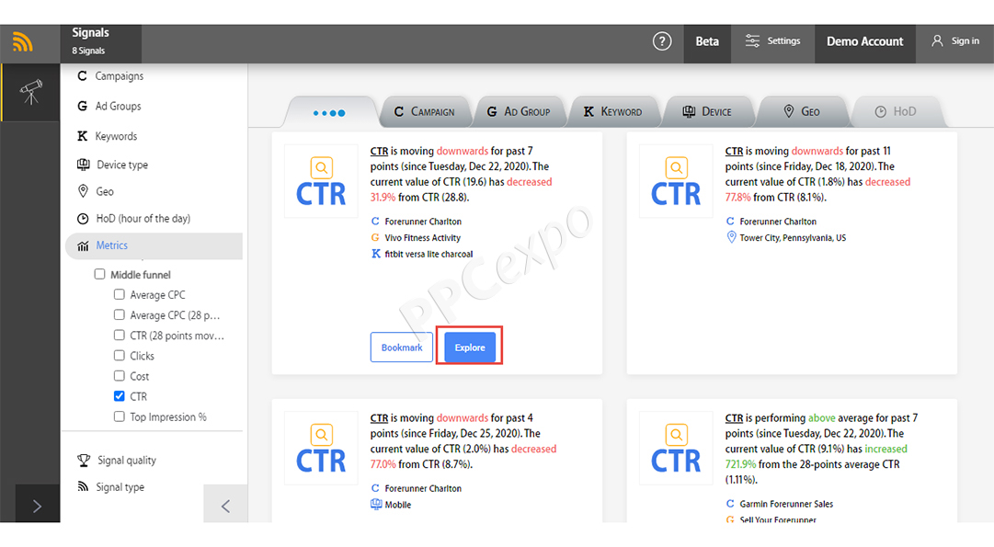This screenshot has height=547, width=994.
Task: Uncheck the CTR metric checkbox
Action: point(120,396)
